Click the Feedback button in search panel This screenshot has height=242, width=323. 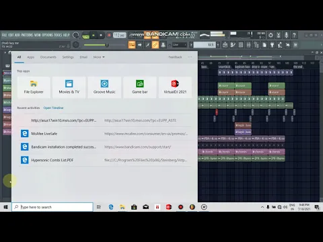coord(175,57)
